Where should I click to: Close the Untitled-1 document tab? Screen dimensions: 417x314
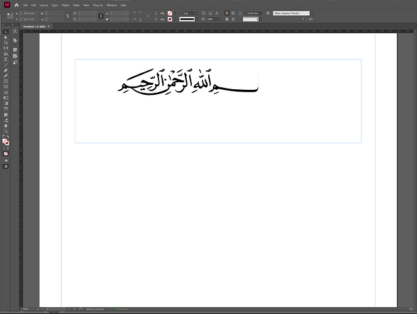tap(48, 26)
